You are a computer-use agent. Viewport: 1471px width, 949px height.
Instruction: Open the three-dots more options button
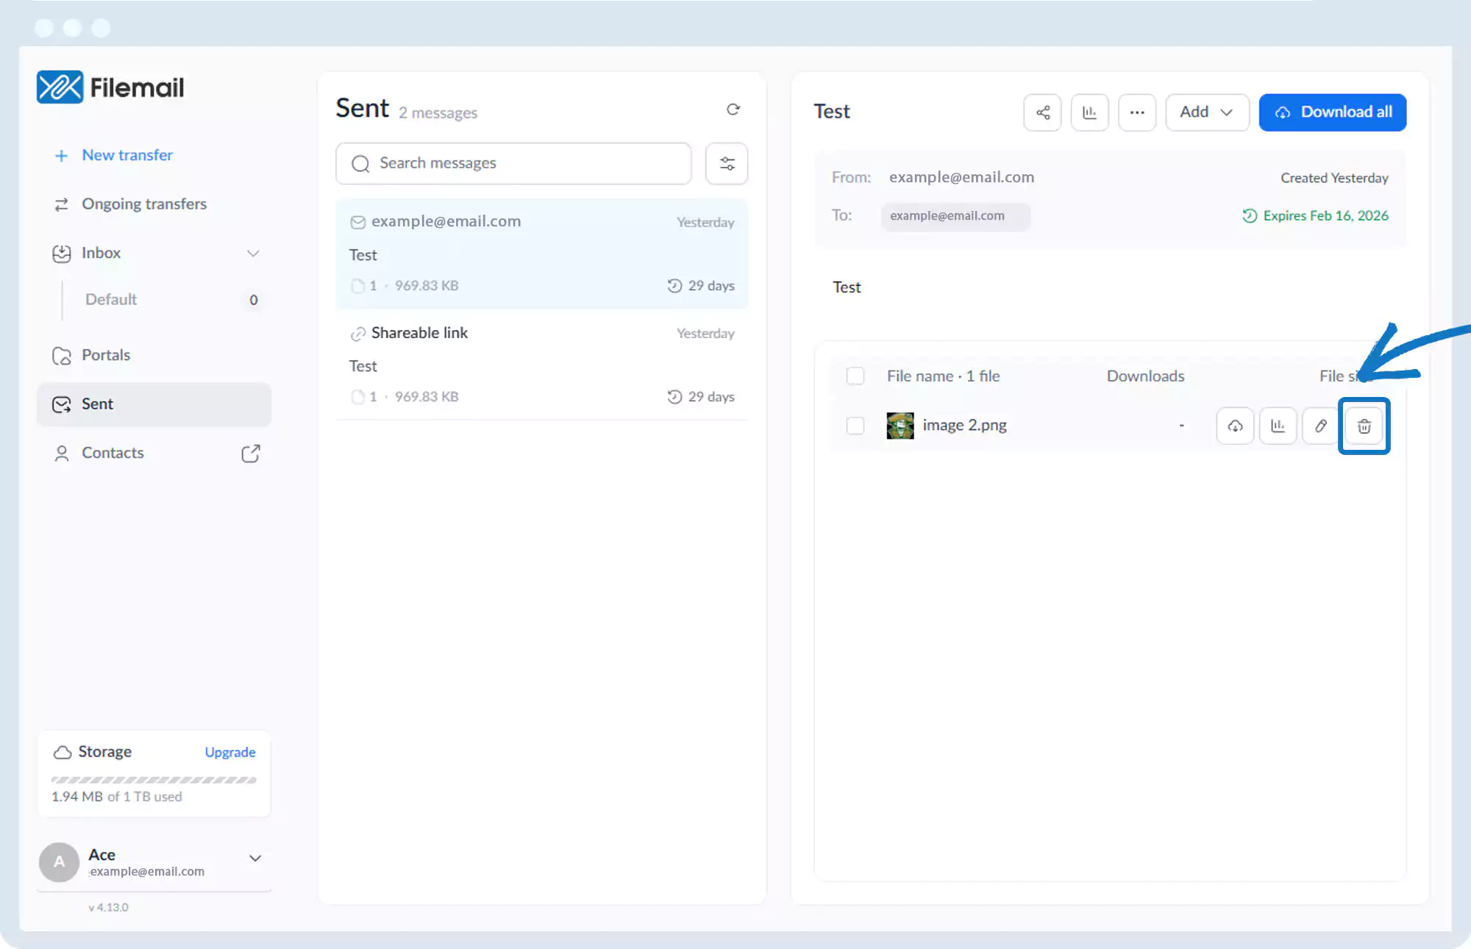(1137, 112)
